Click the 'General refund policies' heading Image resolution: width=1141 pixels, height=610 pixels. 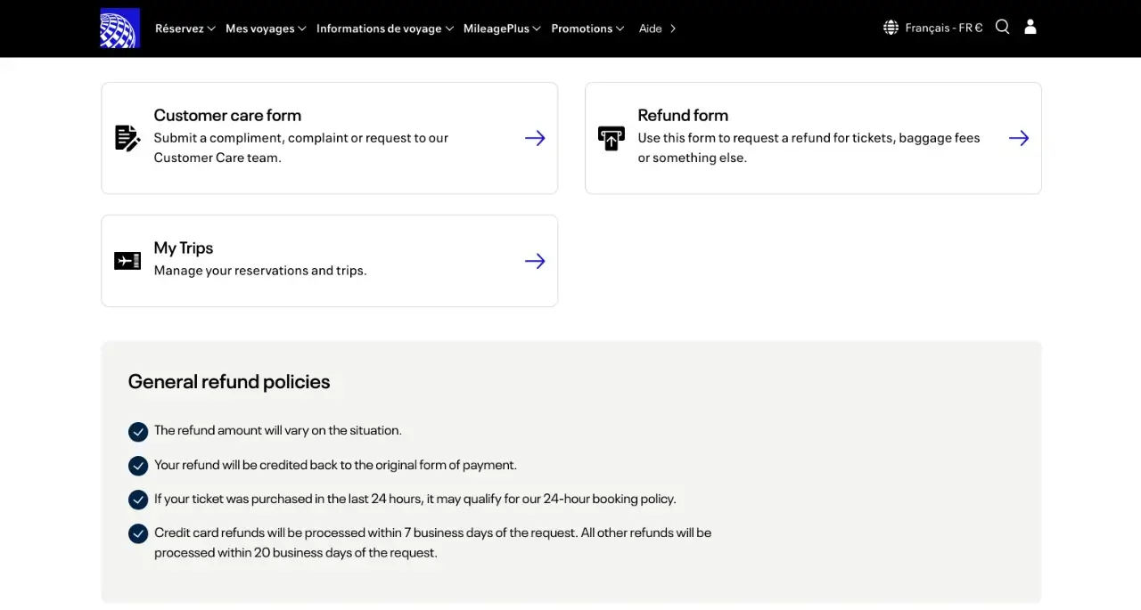[x=229, y=381]
